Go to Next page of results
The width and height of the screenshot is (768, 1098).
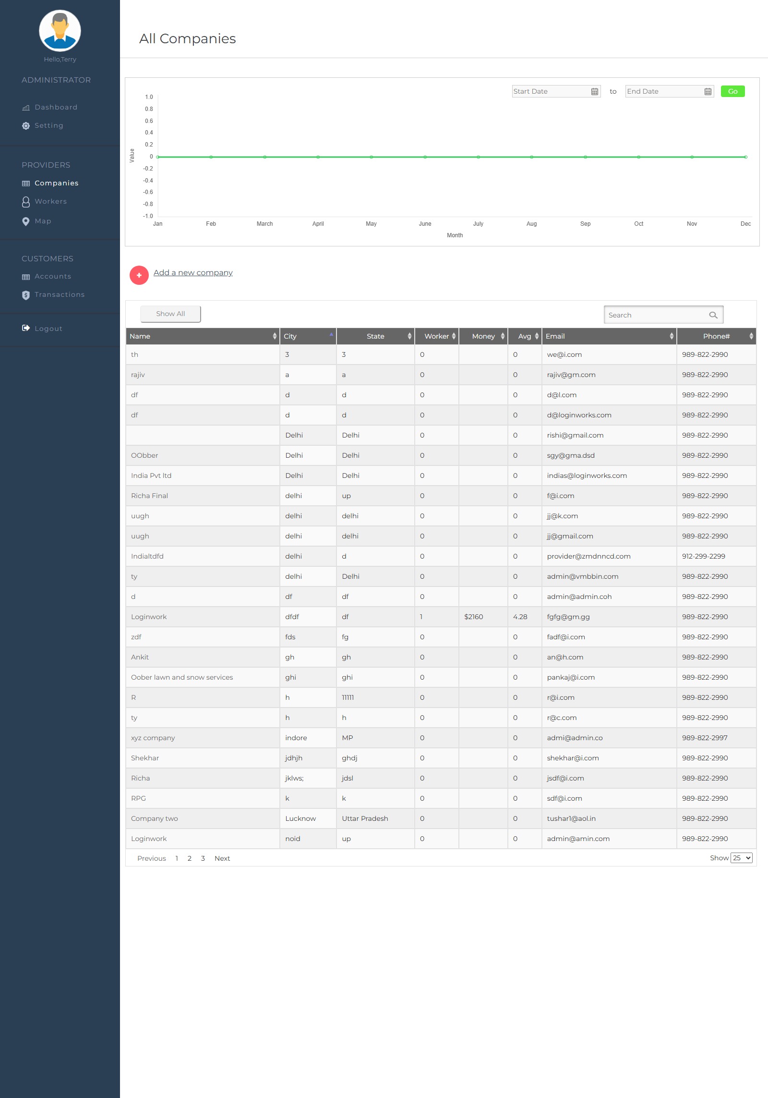tap(222, 858)
